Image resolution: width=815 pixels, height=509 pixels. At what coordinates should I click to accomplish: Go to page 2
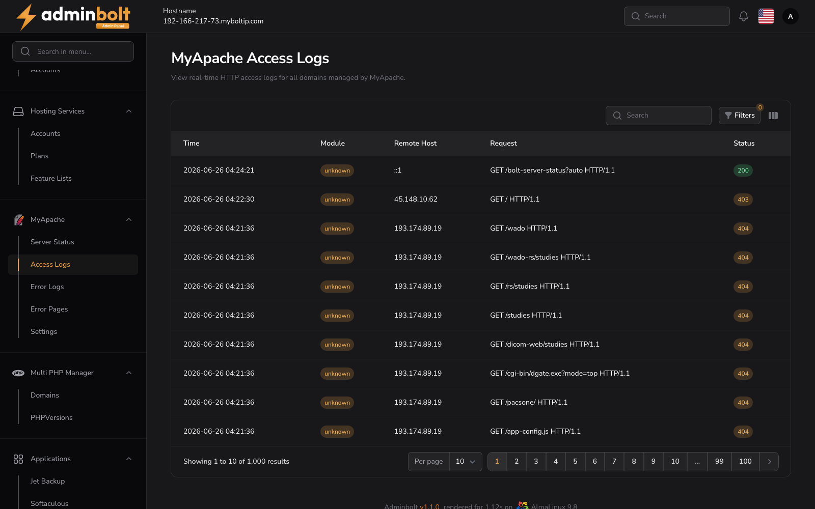pyautogui.click(x=517, y=462)
